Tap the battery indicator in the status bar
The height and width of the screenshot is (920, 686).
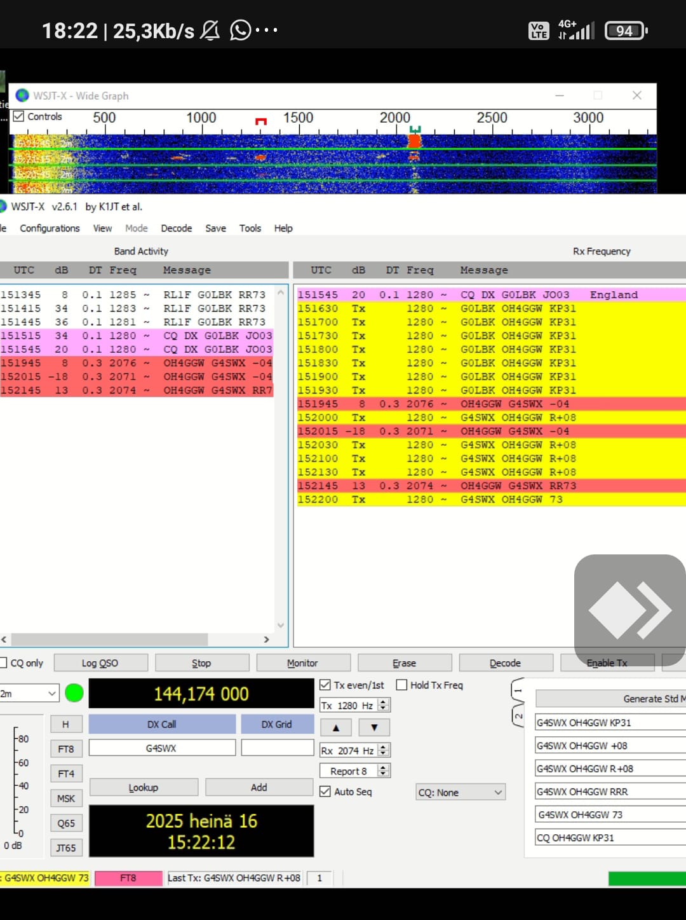[x=626, y=31]
